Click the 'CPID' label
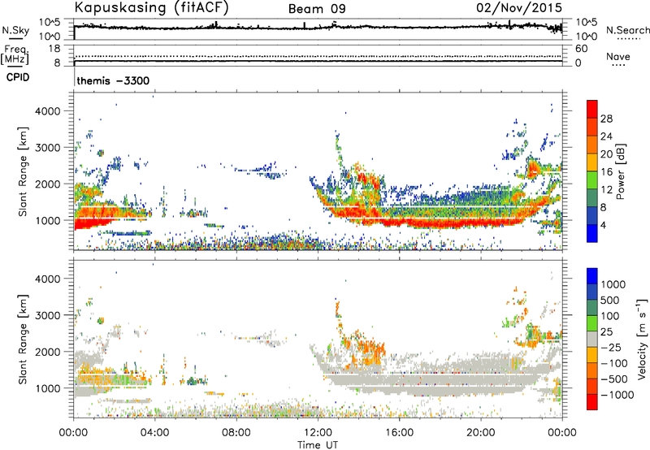This screenshot has width=650, height=450. pyautogui.click(x=18, y=77)
